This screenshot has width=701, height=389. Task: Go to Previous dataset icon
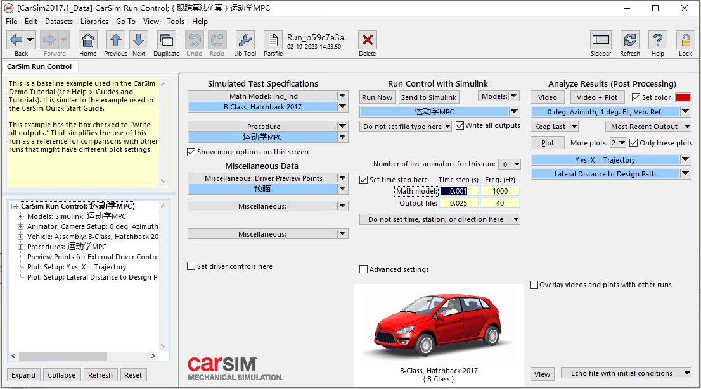point(115,40)
